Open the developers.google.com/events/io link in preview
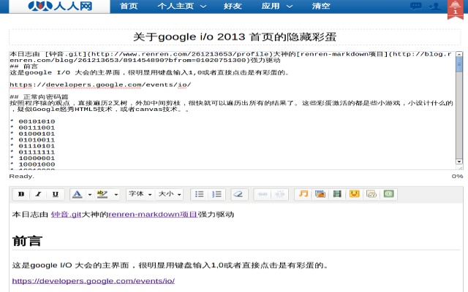The image size is (468, 292). pyautogui.click(x=94, y=281)
